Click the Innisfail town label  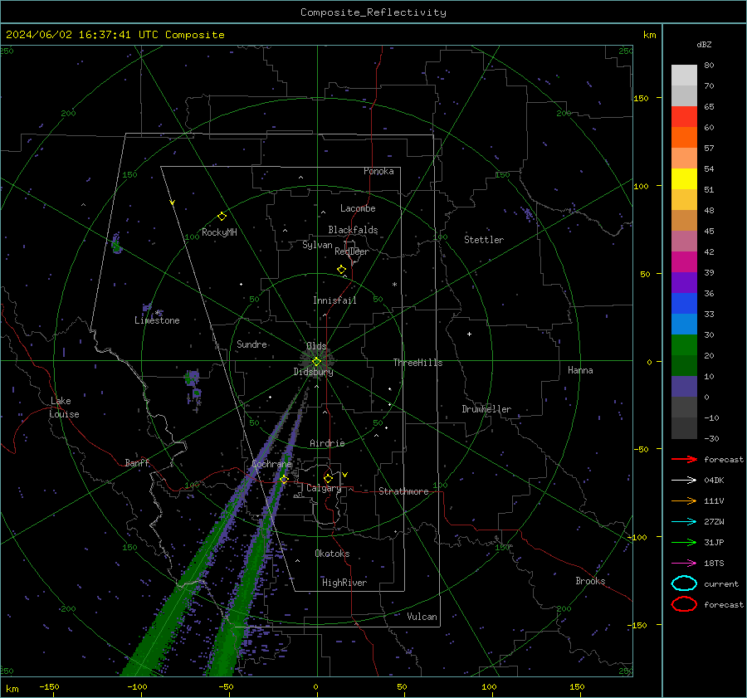(x=334, y=300)
